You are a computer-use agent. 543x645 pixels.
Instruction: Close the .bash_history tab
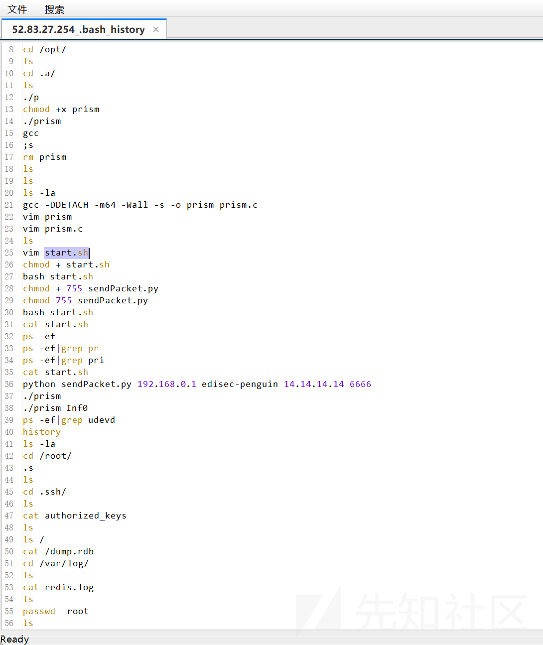[156, 29]
